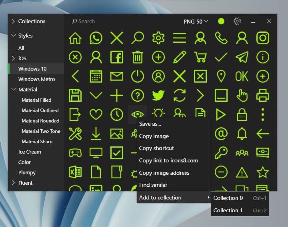Select the envelope mail icon

coord(117,76)
